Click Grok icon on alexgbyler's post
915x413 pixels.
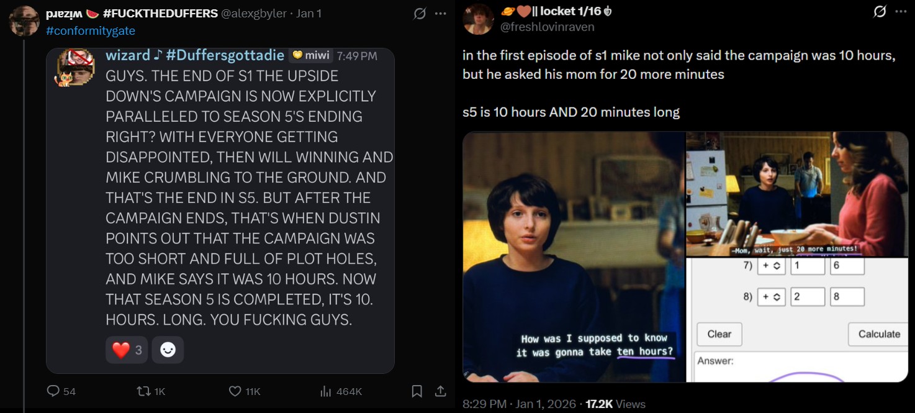coord(420,14)
